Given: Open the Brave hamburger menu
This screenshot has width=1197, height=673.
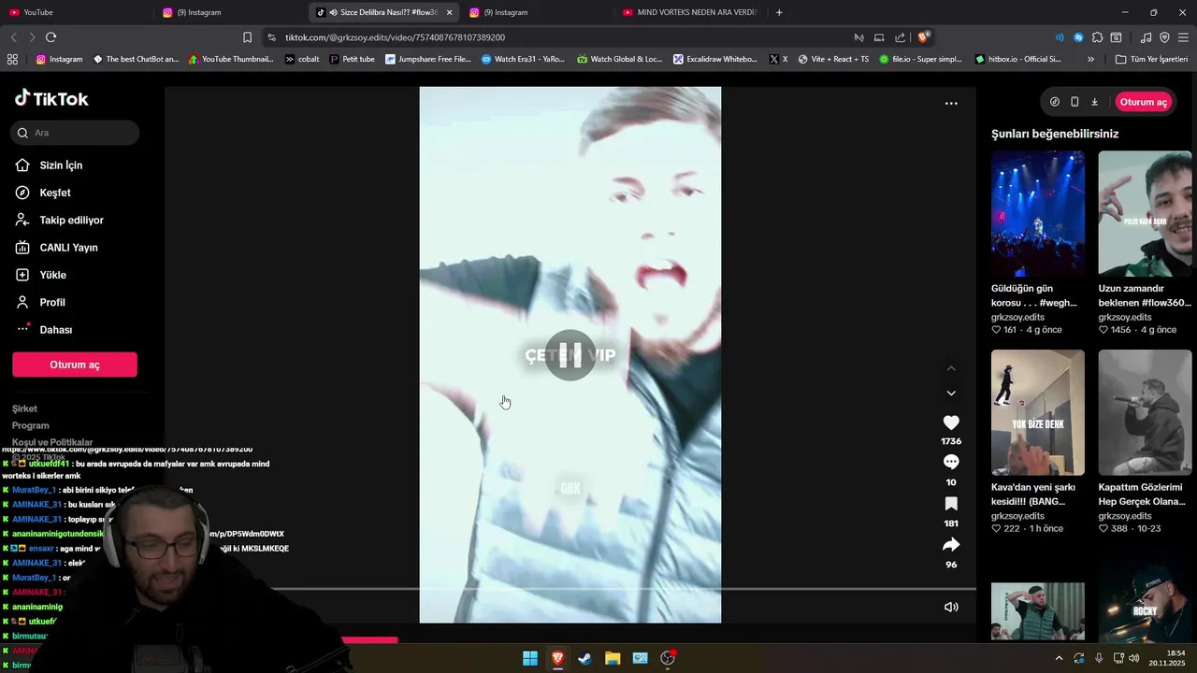Looking at the screenshot, I should click(1183, 37).
